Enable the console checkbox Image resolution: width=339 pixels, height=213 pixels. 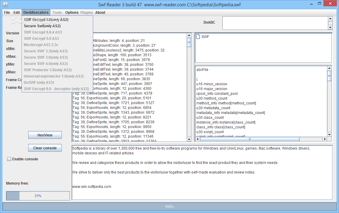tap(9, 159)
